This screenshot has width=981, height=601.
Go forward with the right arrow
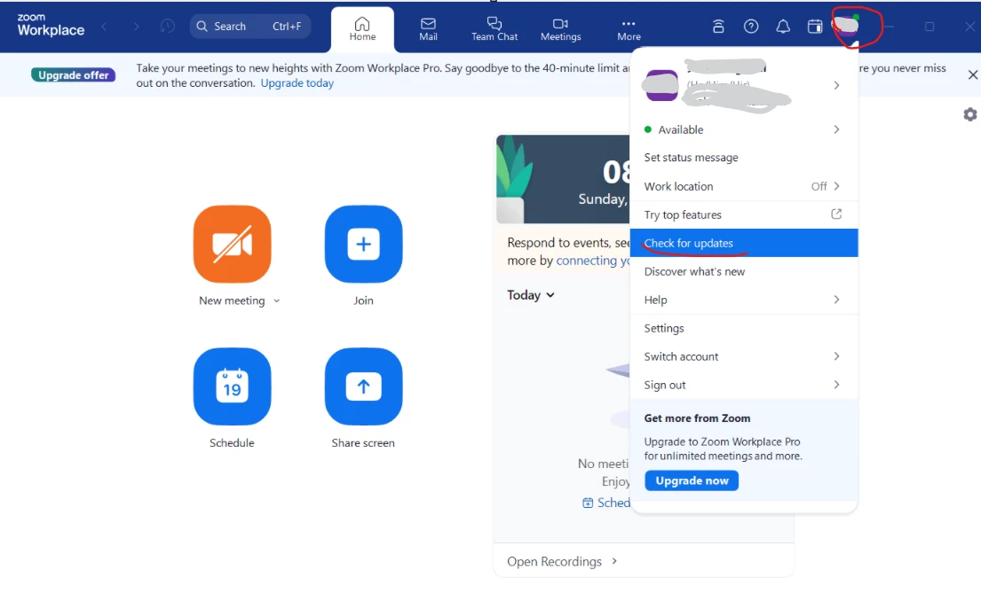pos(136,27)
